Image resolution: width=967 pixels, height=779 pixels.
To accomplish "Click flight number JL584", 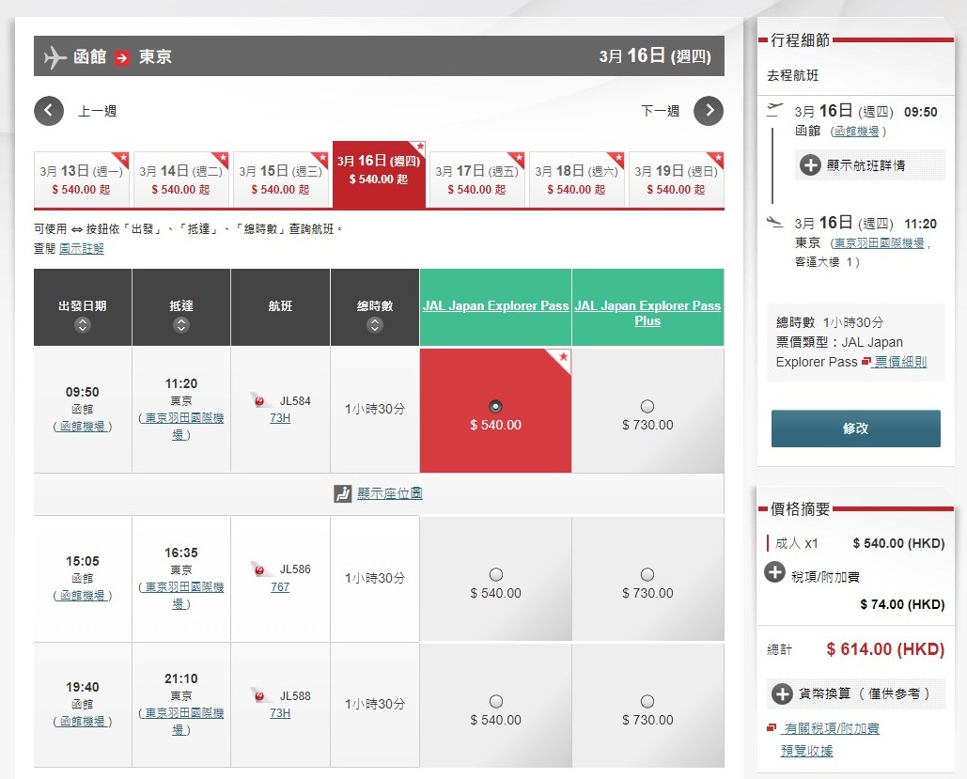I will (x=295, y=401).
